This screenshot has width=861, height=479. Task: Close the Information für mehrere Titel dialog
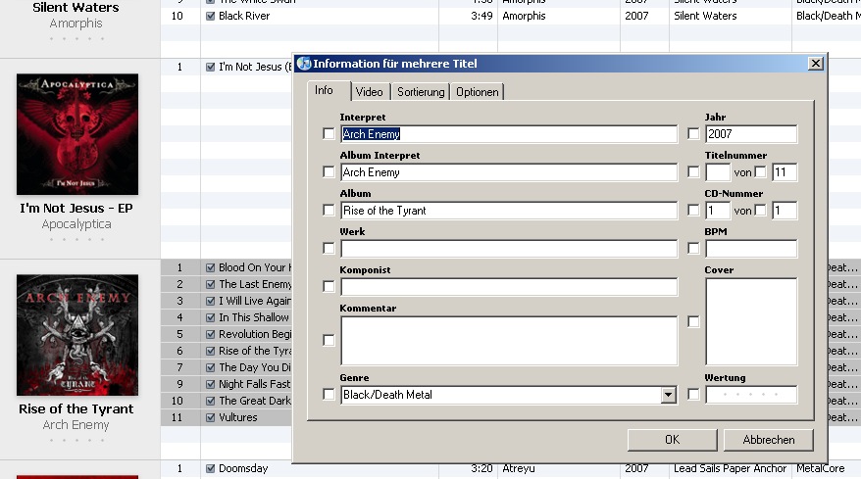(x=816, y=64)
